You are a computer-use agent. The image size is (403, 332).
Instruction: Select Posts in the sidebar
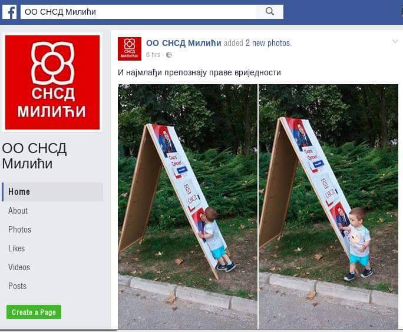17,286
